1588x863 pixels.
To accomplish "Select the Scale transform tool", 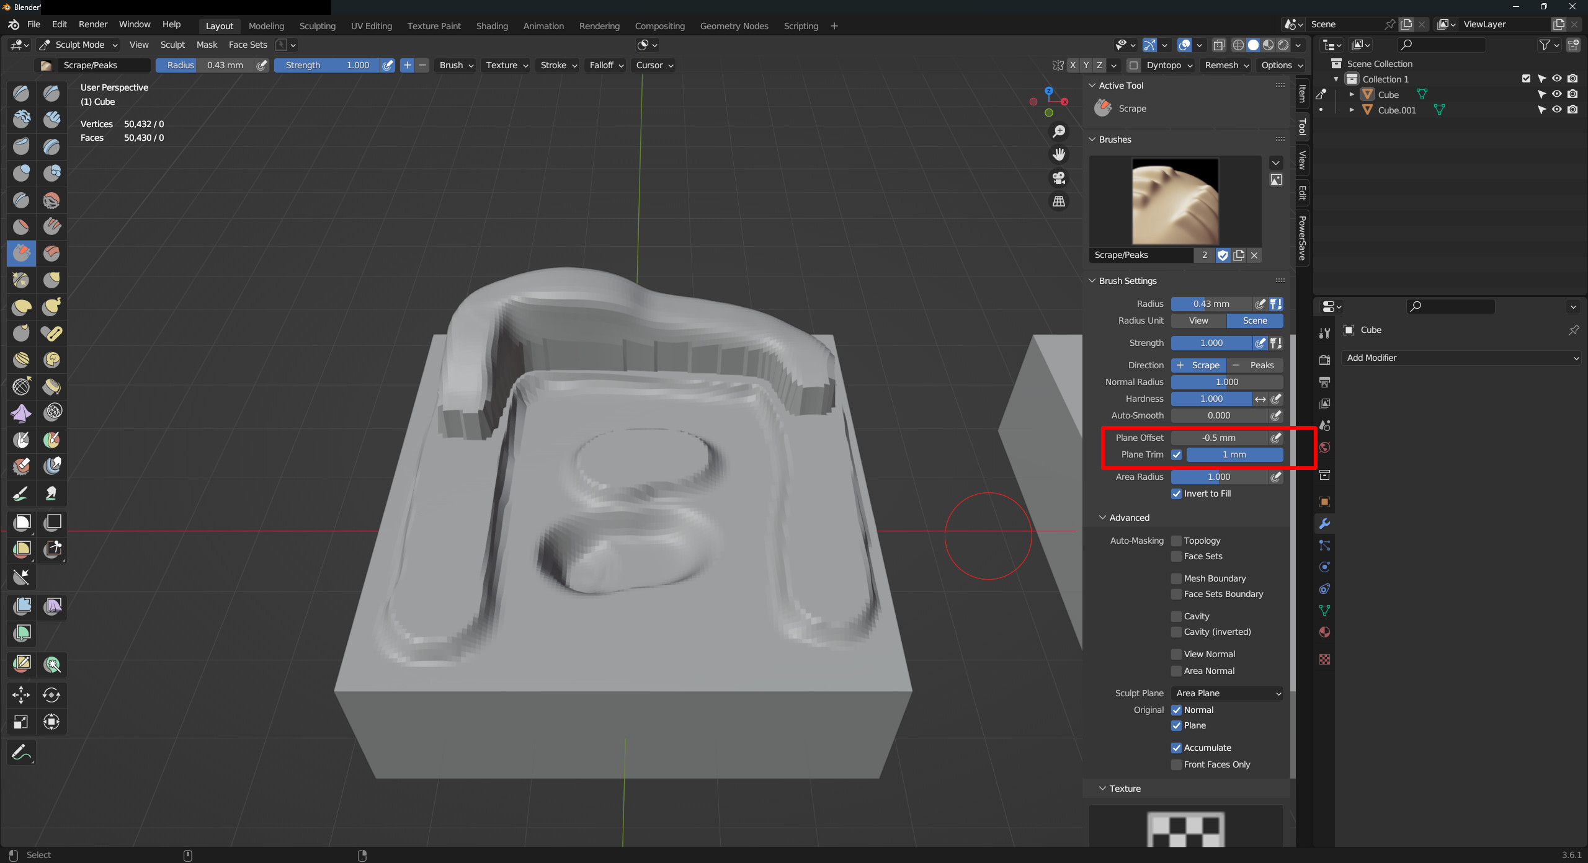I will pos(21,722).
